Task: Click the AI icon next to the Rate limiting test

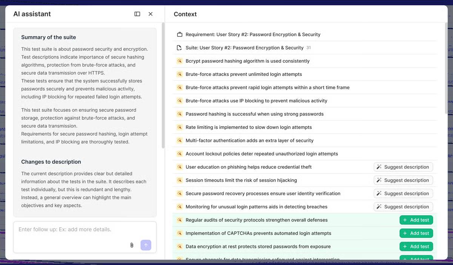Action: click(x=179, y=127)
